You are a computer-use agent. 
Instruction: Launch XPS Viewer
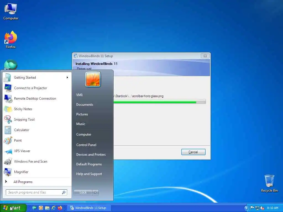(37, 151)
